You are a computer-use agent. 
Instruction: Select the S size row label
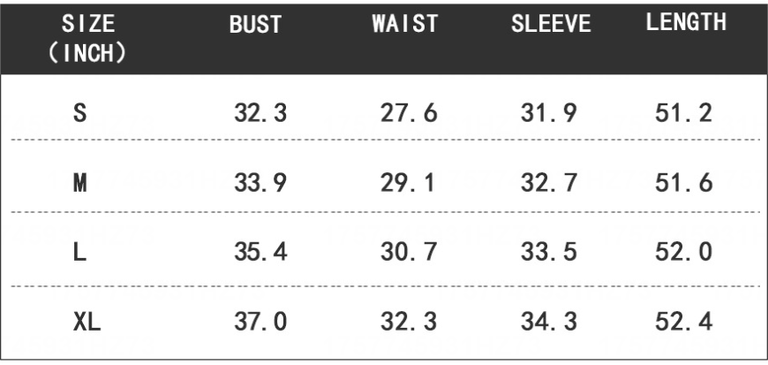click(80, 114)
